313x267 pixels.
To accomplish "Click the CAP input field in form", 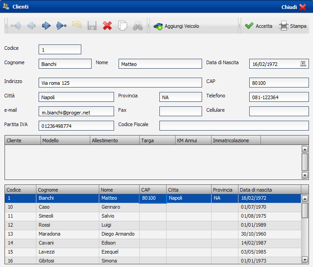I will coord(279,83).
